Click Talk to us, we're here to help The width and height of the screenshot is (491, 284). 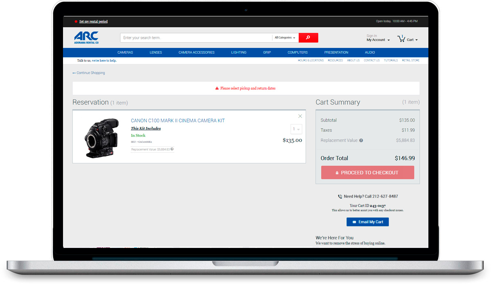(97, 61)
